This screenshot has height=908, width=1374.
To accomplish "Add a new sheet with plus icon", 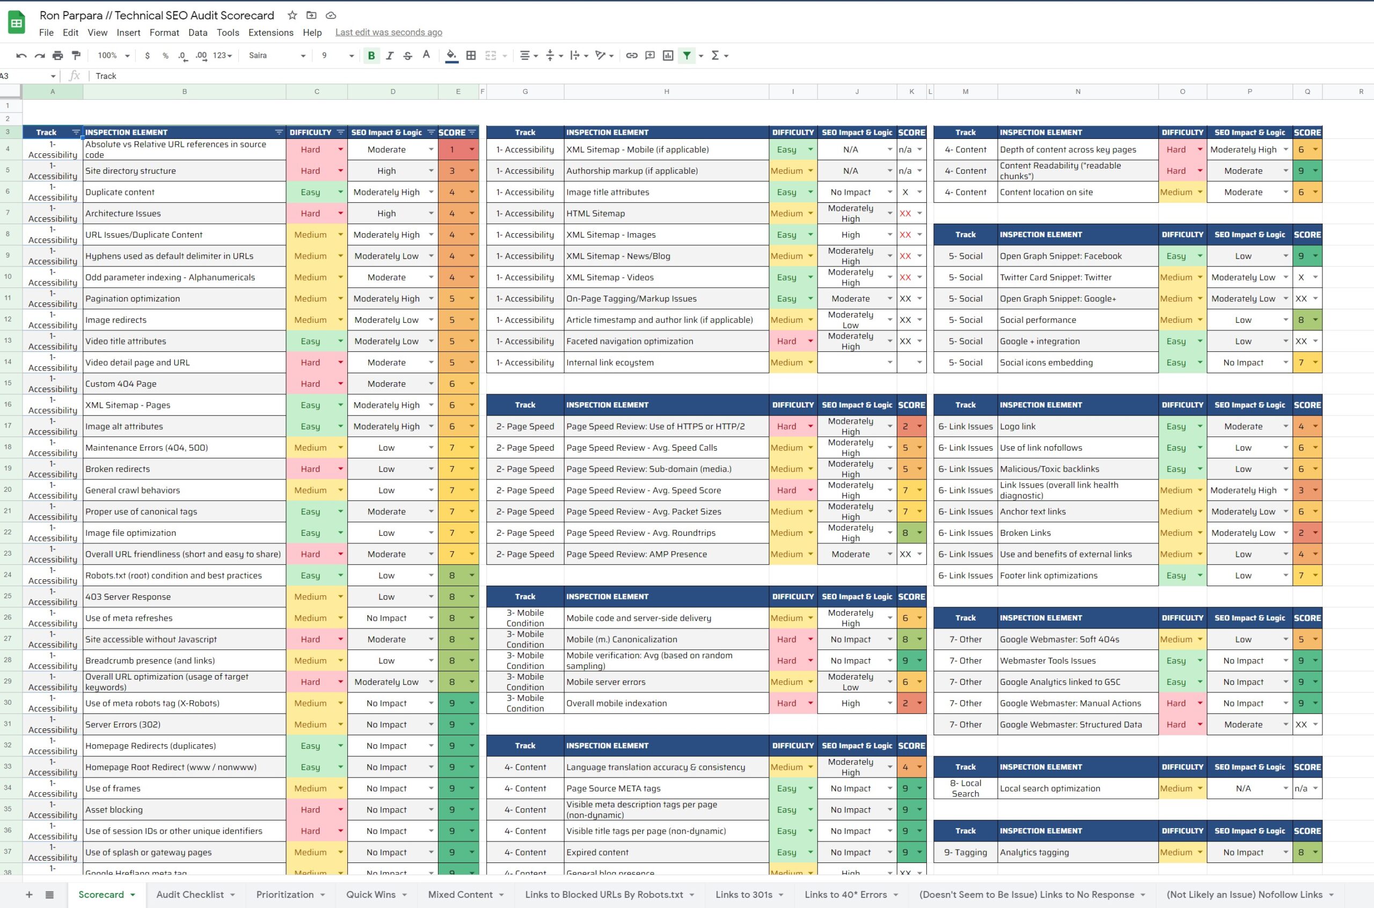I will coord(29,895).
